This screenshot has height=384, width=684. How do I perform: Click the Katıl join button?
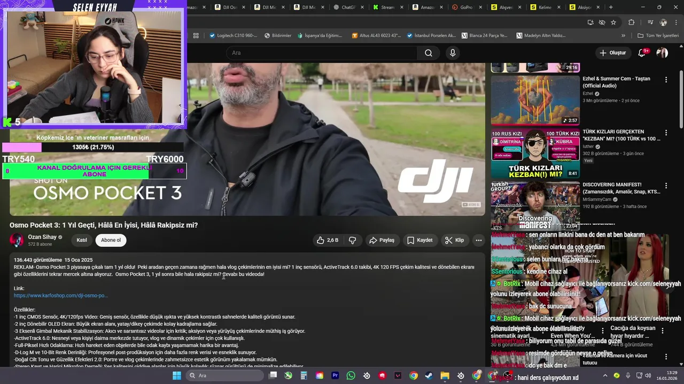82,240
